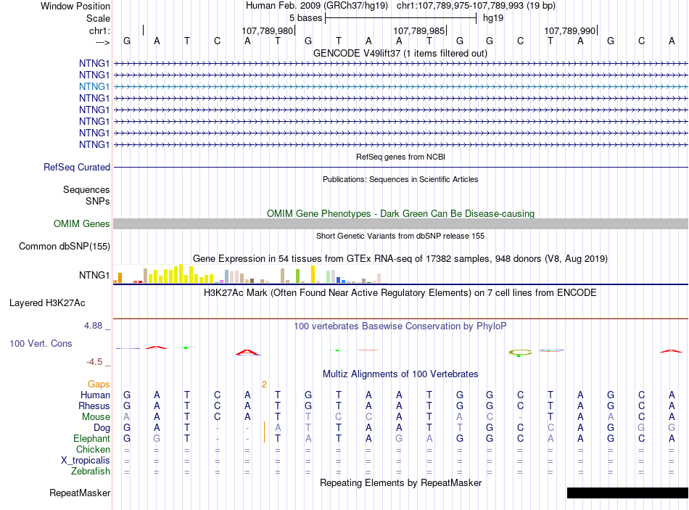Click the Layered H3K27Ac track label
This screenshot has width=689, height=510.
[x=47, y=303]
